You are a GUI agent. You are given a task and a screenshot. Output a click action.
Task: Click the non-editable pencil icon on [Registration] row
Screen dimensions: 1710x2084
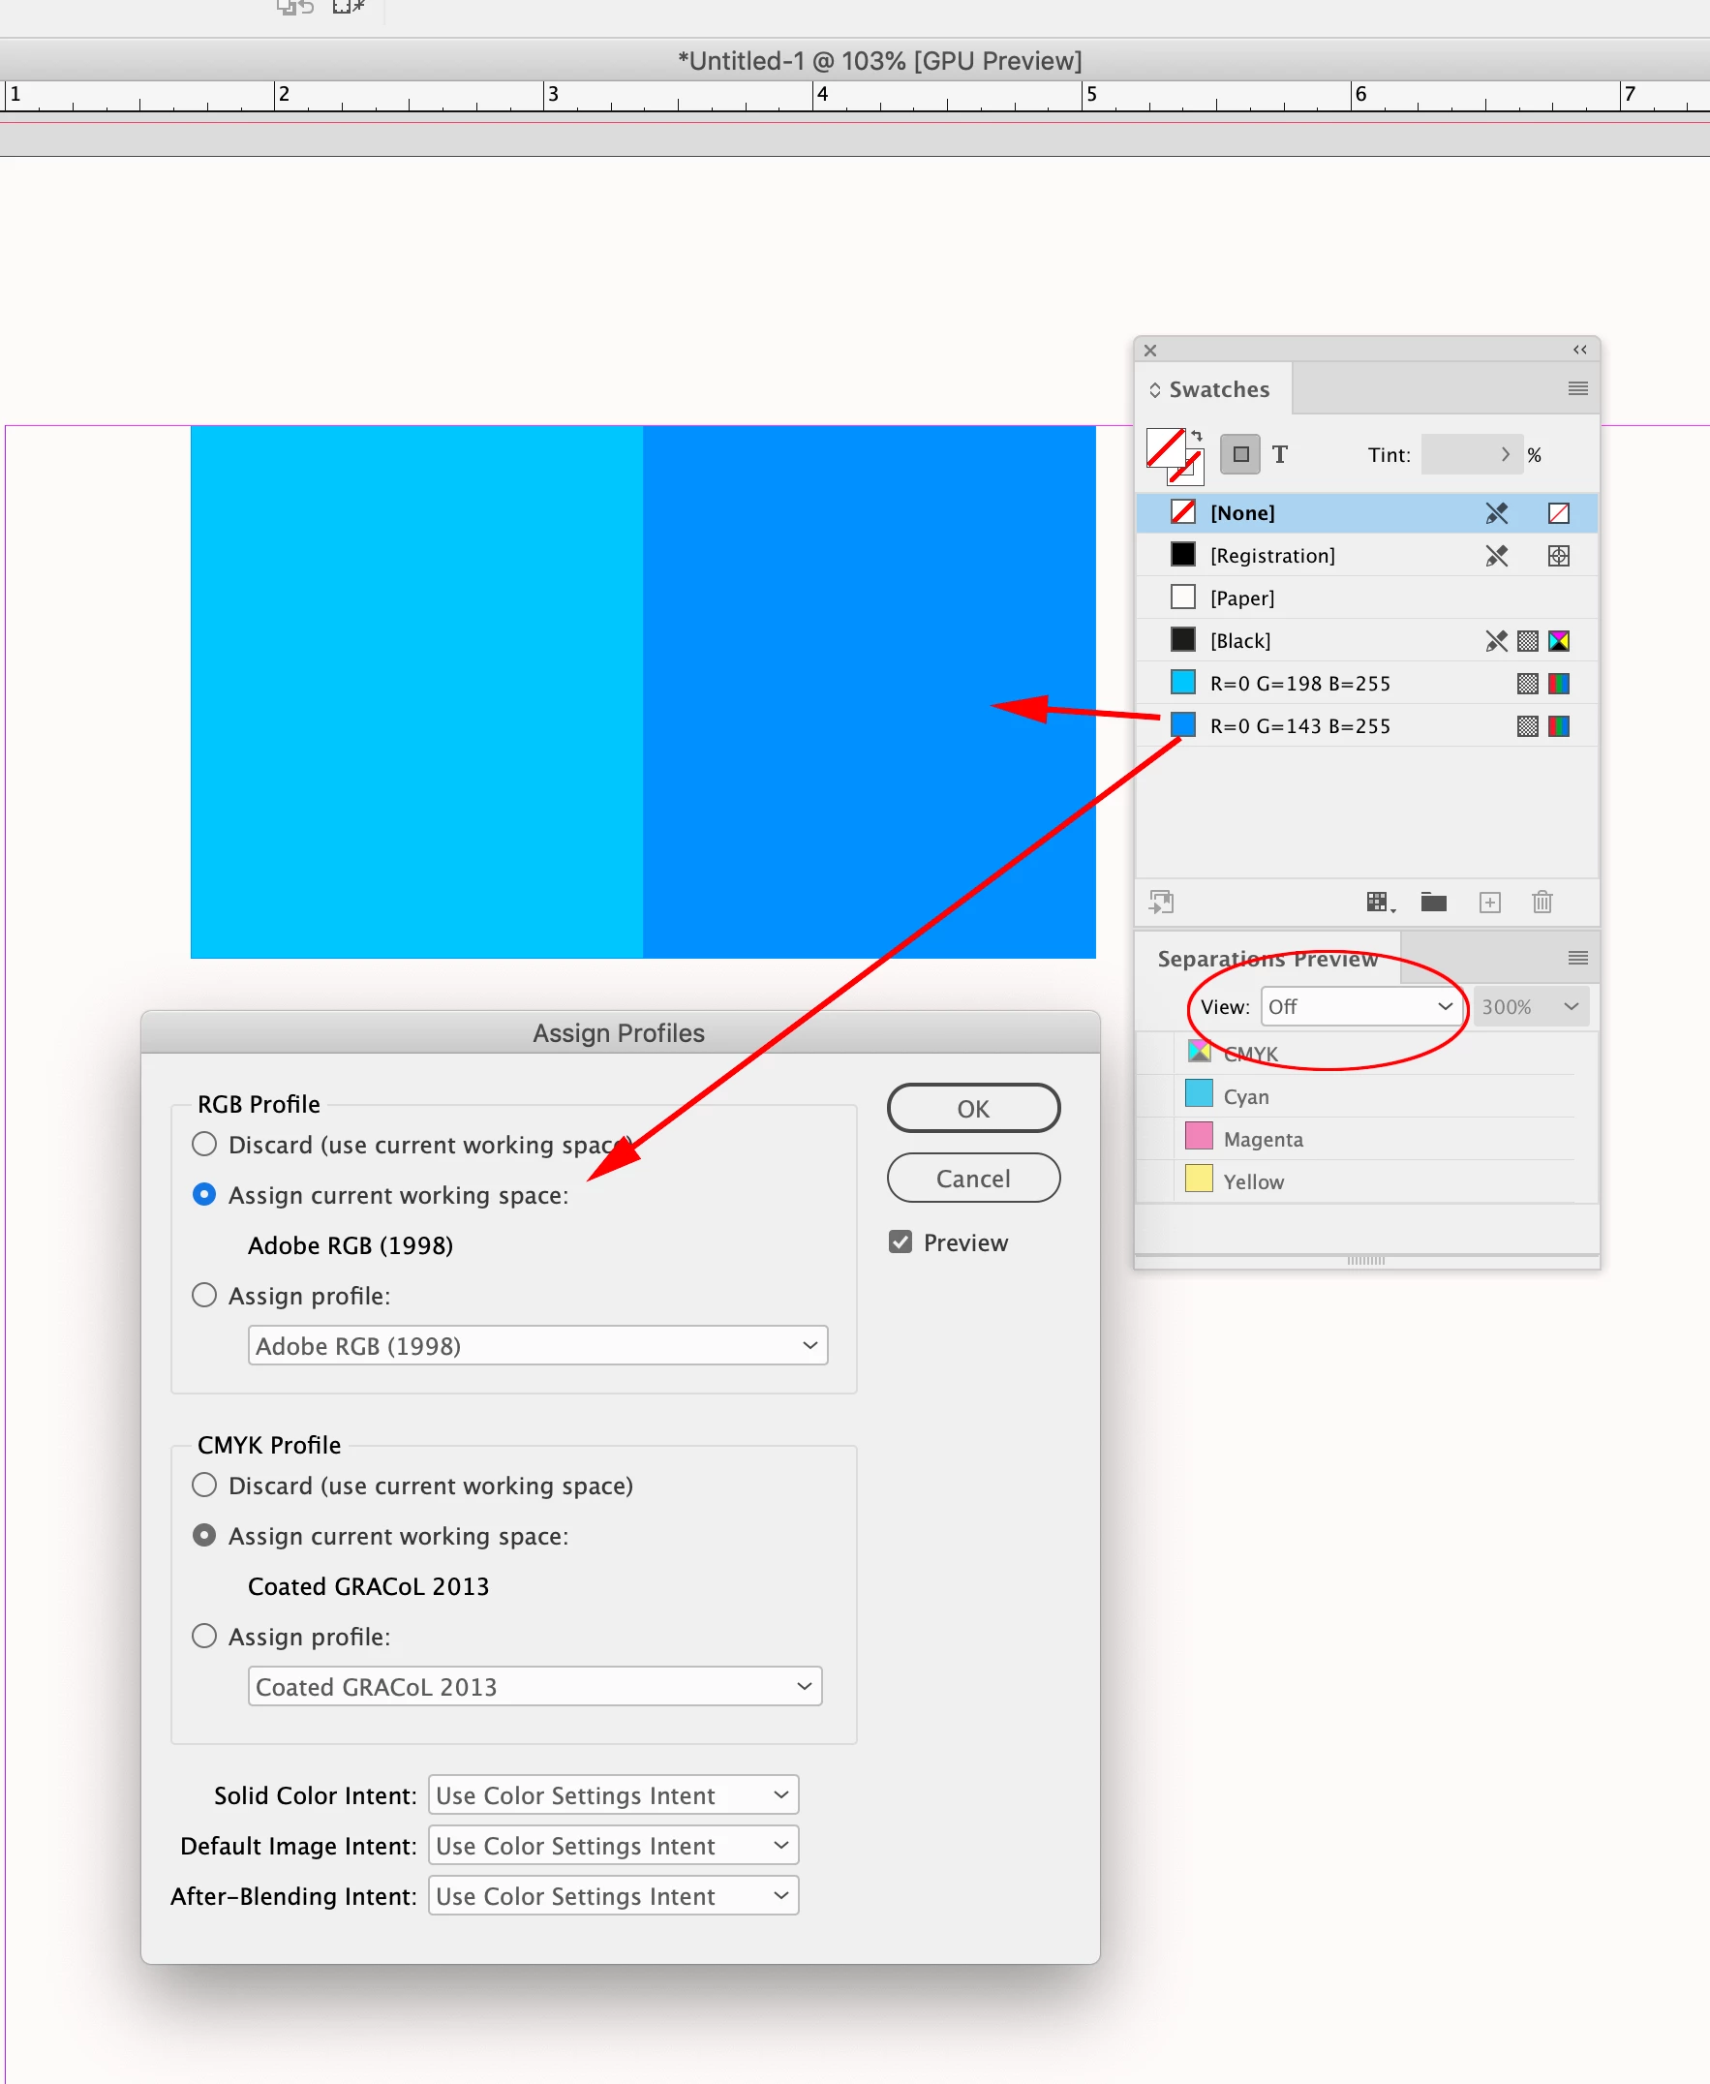1496,556
